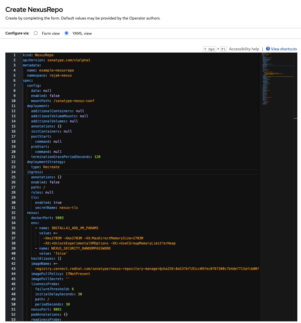Click the 'rules: null' line

tap(42, 192)
